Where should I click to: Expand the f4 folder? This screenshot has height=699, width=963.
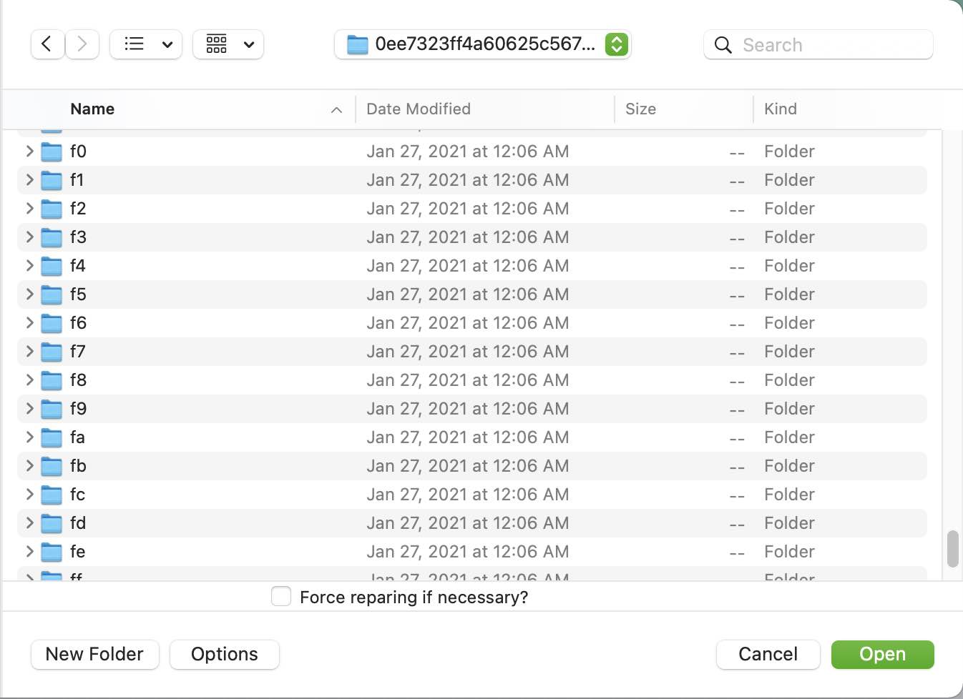(29, 265)
